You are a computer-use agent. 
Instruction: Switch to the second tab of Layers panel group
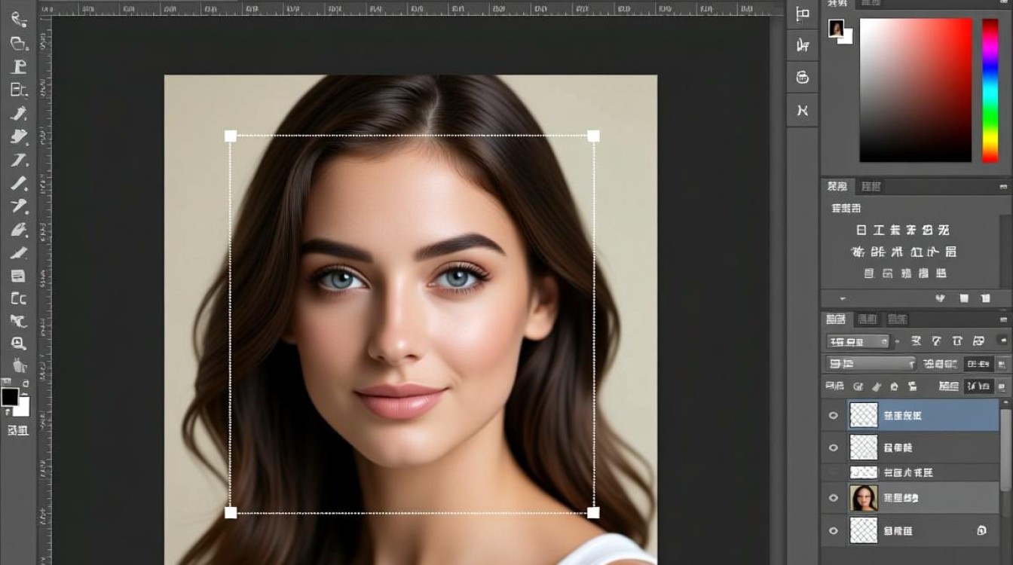(868, 319)
